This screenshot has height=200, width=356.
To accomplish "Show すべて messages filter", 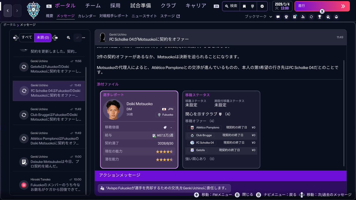I will [27, 38].
